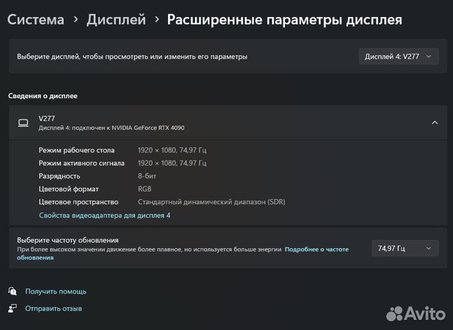Click the Сведения о дисплее heading

point(43,96)
